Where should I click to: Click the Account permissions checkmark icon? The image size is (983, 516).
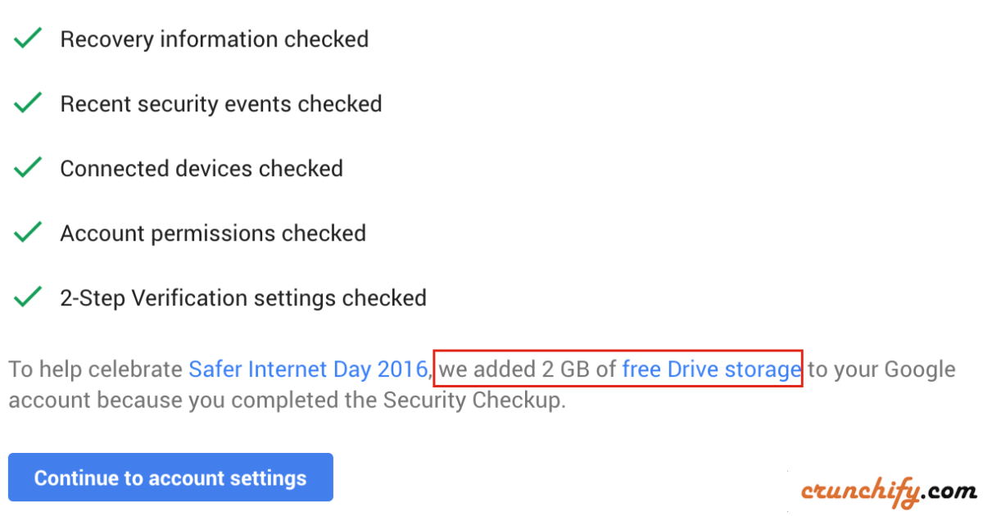(29, 233)
